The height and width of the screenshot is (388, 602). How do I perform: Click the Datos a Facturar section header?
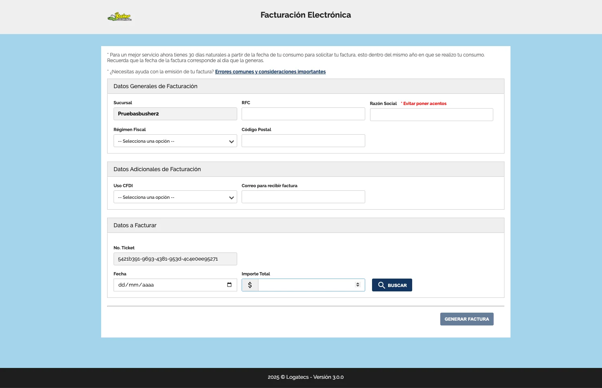[135, 225]
